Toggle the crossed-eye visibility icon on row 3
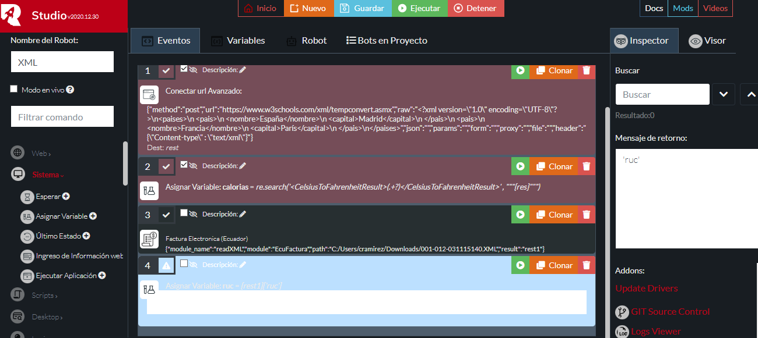This screenshot has height=338, width=758. pyautogui.click(x=194, y=214)
